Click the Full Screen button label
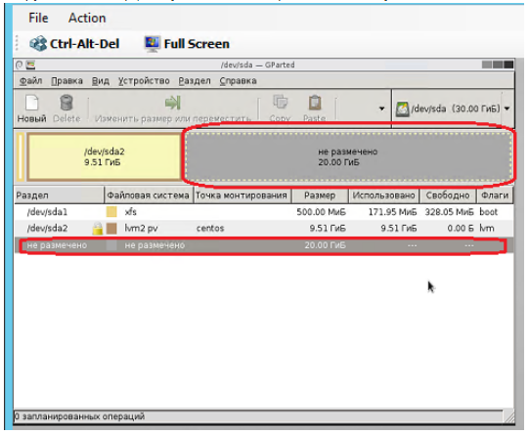529x434 pixels. coord(197,44)
